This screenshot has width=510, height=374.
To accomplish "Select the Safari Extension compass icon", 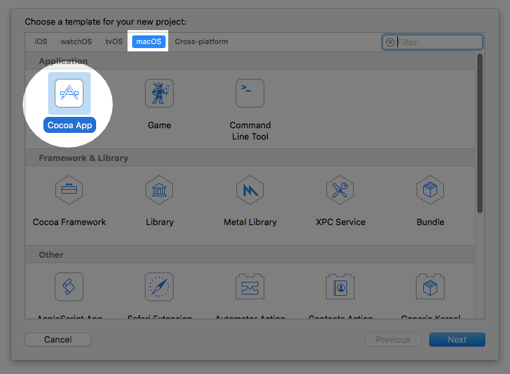I will pos(159,287).
